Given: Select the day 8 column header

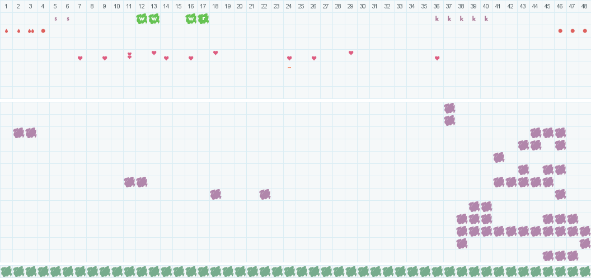Looking at the screenshot, I should (x=92, y=6).
